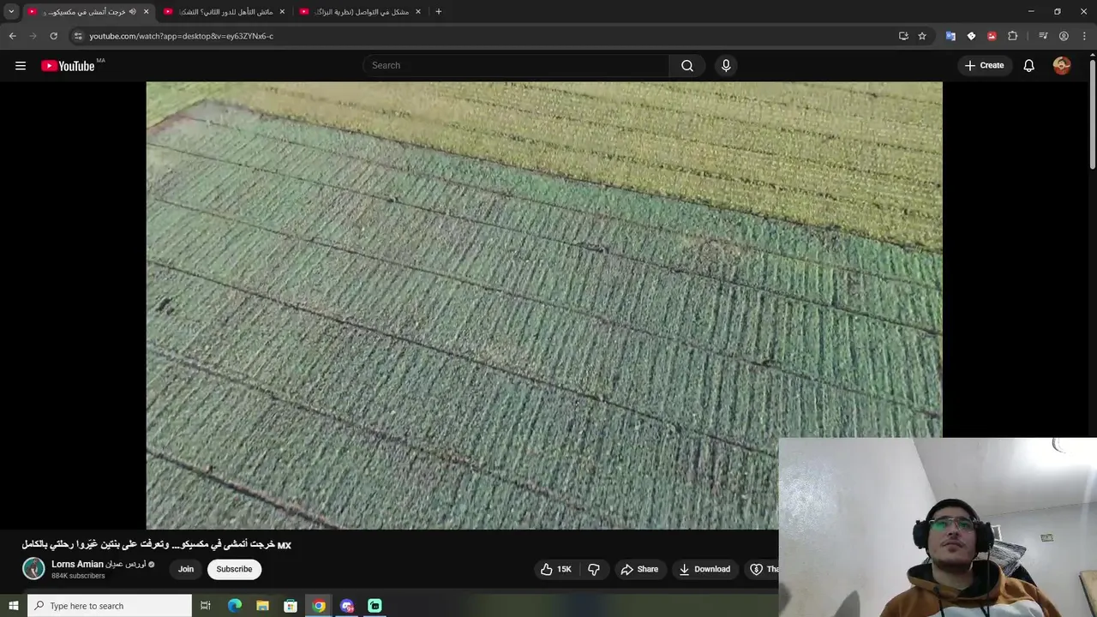This screenshot has width=1097, height=617.
Task: Open YouTube notifications bell
Action: point(1028,66)
